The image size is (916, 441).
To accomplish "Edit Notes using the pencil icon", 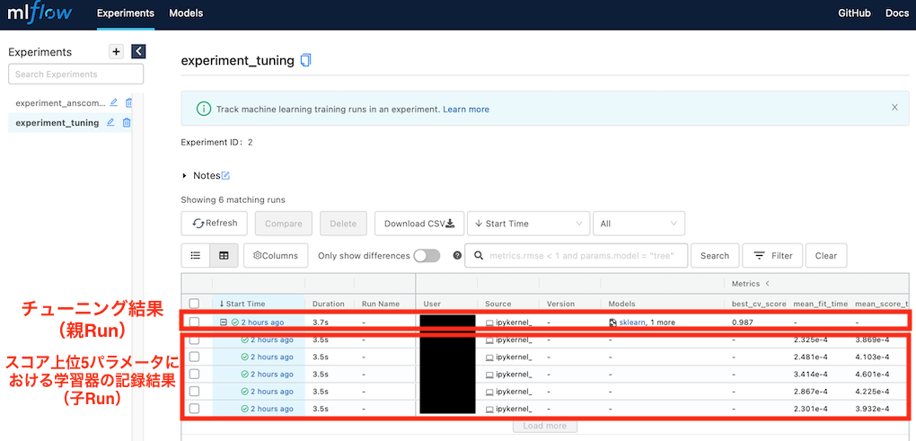I will coord(225,175).
